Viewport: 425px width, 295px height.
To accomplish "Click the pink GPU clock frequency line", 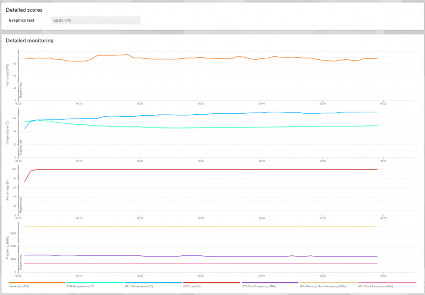I will [204, 264].
